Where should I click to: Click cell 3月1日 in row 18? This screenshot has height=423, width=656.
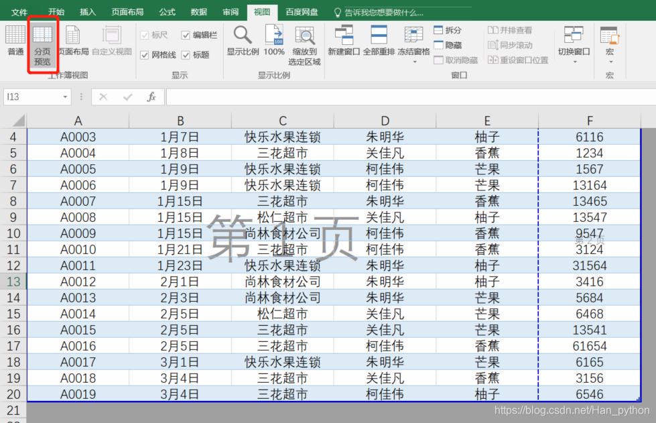[180, 362]
